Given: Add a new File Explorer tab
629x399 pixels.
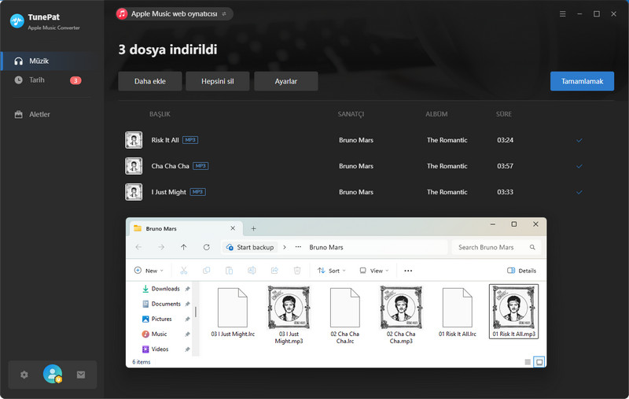Looking at the screenshot, I should point(253,228).
